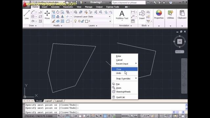Switch to the Layout1 tab
Screen dimensions: 210x118
click(49, 101)
